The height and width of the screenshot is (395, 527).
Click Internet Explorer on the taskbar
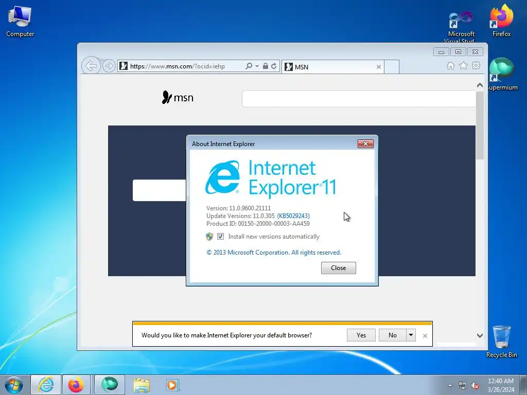(x=46, y=385)
